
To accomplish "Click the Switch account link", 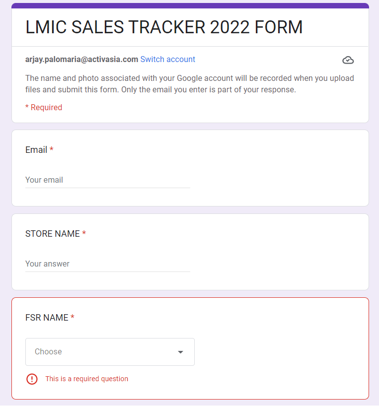I will [167, 60].
